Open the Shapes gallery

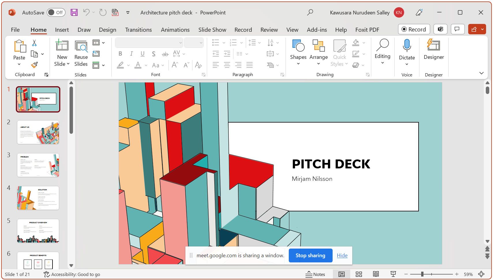pos(298,52)
